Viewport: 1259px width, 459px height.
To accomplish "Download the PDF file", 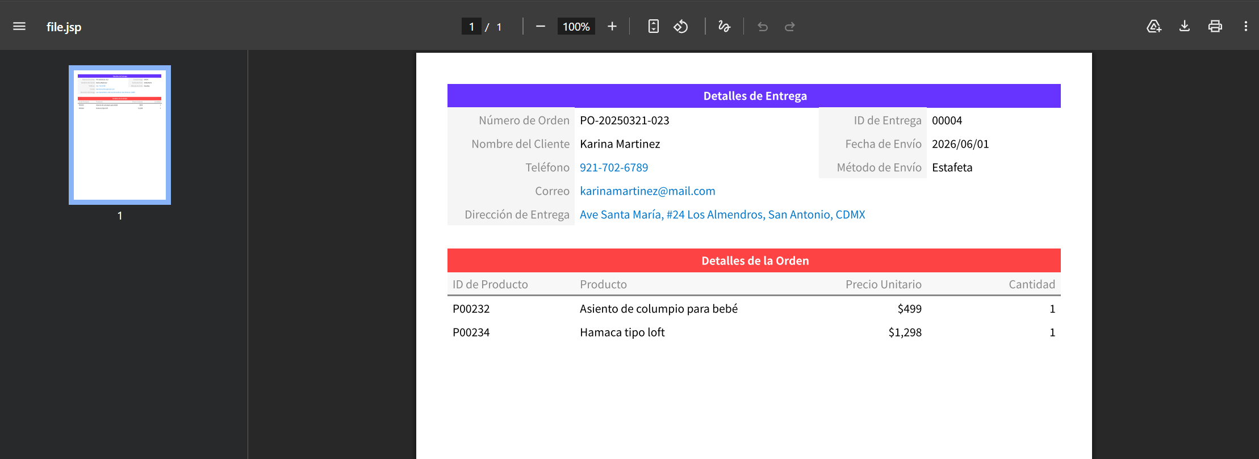I will (x=1185, y=27).
